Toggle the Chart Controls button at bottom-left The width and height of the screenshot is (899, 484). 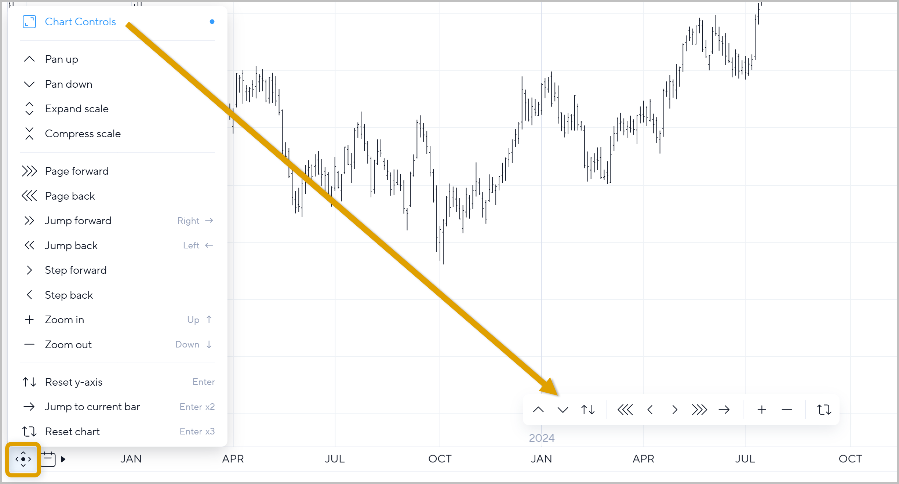tap(23, 459)
